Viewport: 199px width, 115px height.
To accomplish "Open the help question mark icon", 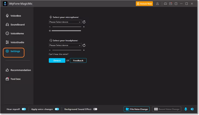I will [x=176, y=4].
